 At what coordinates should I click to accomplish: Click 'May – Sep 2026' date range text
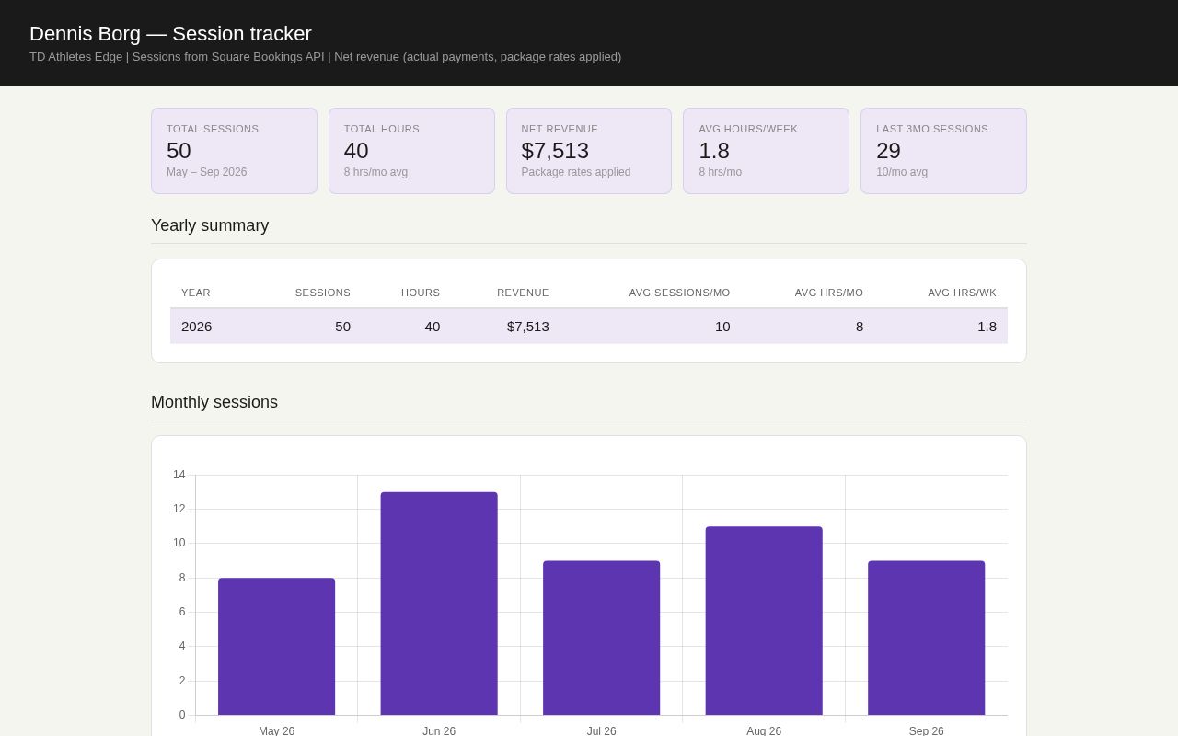coord(206,172)
